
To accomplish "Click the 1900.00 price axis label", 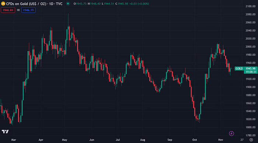I will click(250, 87).
